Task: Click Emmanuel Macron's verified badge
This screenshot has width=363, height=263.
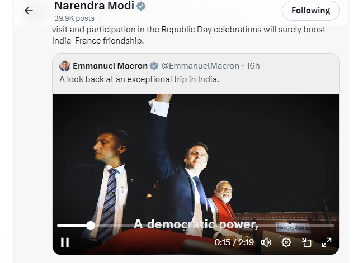Action: point(154,66)
